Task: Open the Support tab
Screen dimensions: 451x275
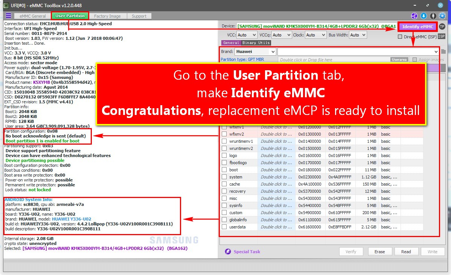Action: pyautogui.click(x=139, y=16)
